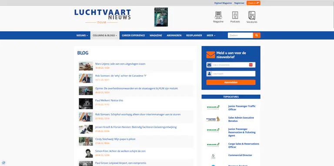The width and height of the screenshot is (334, 166).
Task: Focus the Uw naam newsletter field
Action: tap(230, 73)
